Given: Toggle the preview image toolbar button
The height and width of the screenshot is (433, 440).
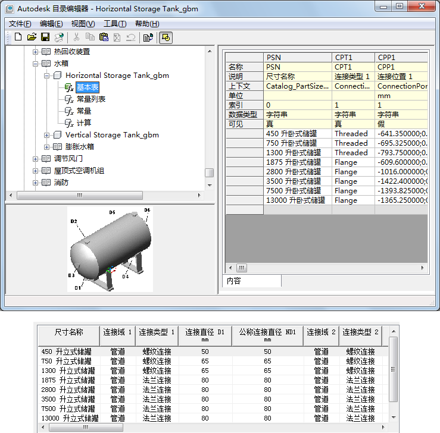Looking at the screenshot, I should (166, 37).
